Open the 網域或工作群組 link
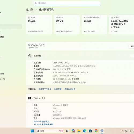The image size is (134, 134). point(45,89)
